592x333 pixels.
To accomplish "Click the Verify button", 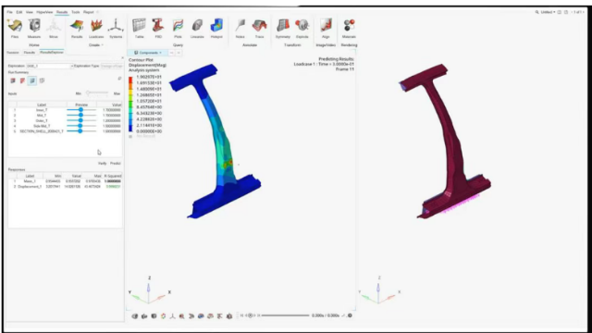I will pyautogui.click(x=103, y=164).
